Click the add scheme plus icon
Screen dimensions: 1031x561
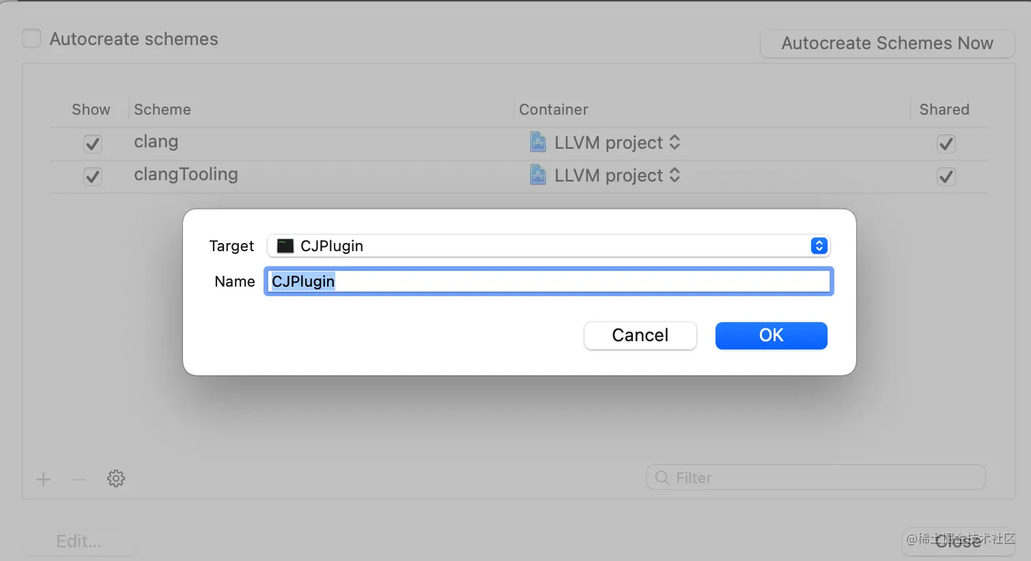click(44, 479)
